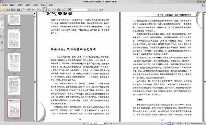The width and height of the screenshot is (206, 125).
Task: Click the top-right corner blue icon
Action: [204, 5]
